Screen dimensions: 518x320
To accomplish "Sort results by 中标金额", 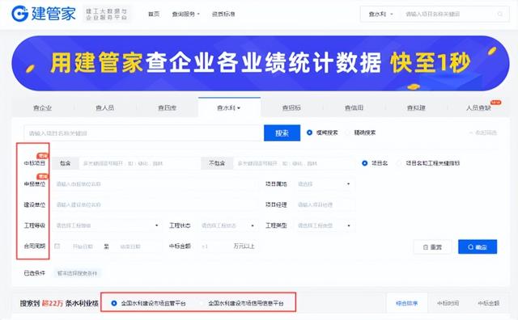I will tap(488, 303).
